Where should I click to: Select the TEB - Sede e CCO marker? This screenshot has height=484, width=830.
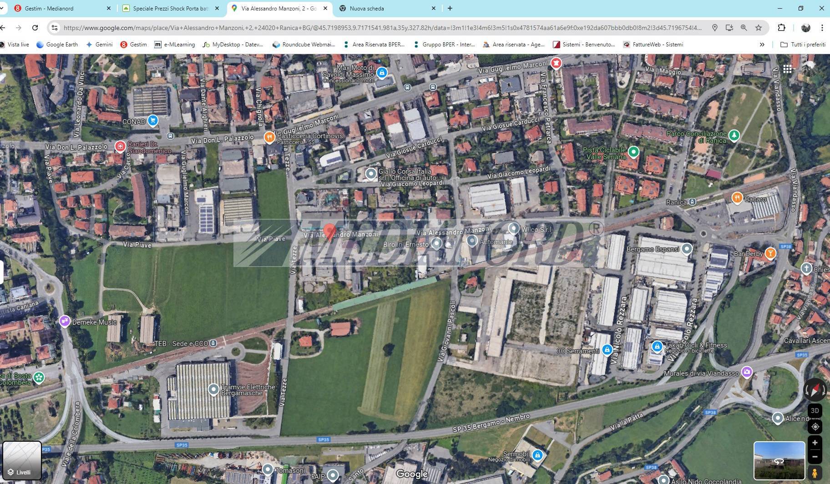pyautogui.click(x=213, y=343)
